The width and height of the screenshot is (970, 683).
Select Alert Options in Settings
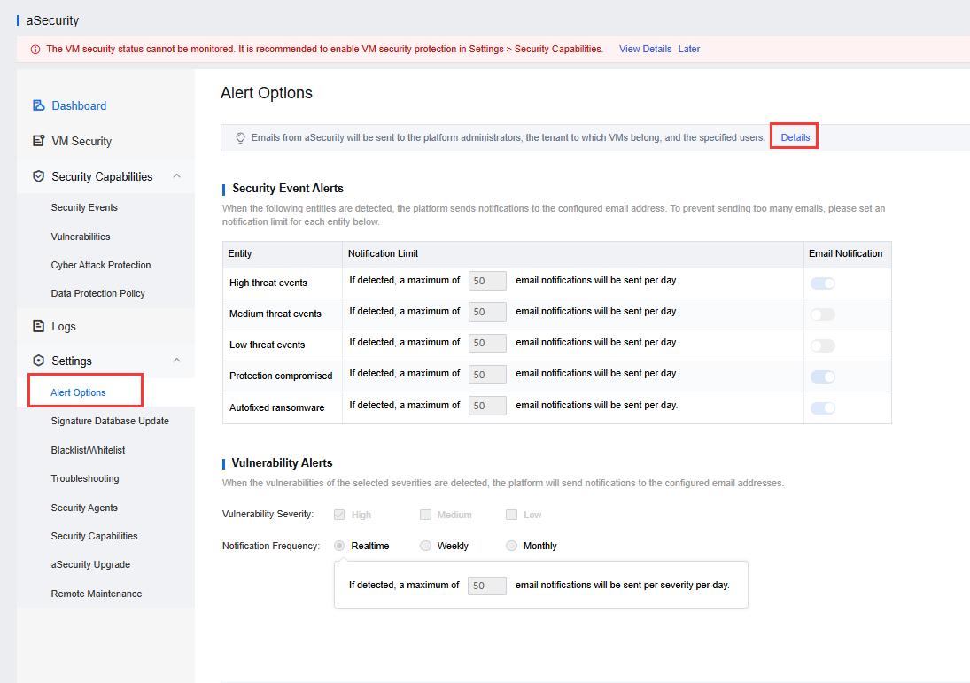[x=78, y=392]
